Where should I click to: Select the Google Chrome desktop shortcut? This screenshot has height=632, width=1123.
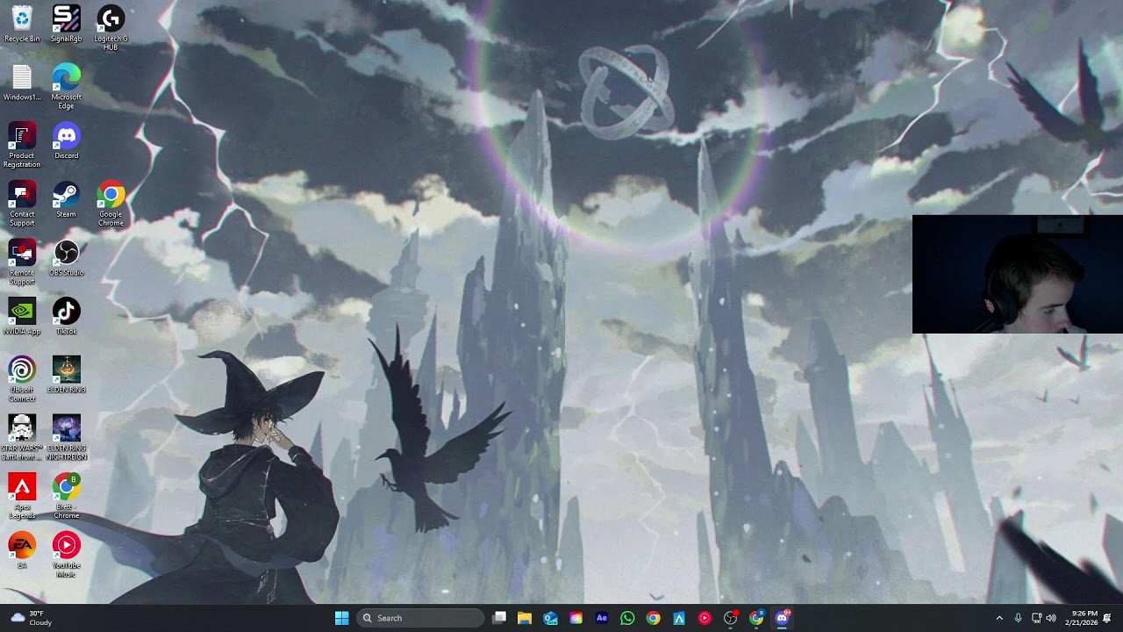point(111,204)
